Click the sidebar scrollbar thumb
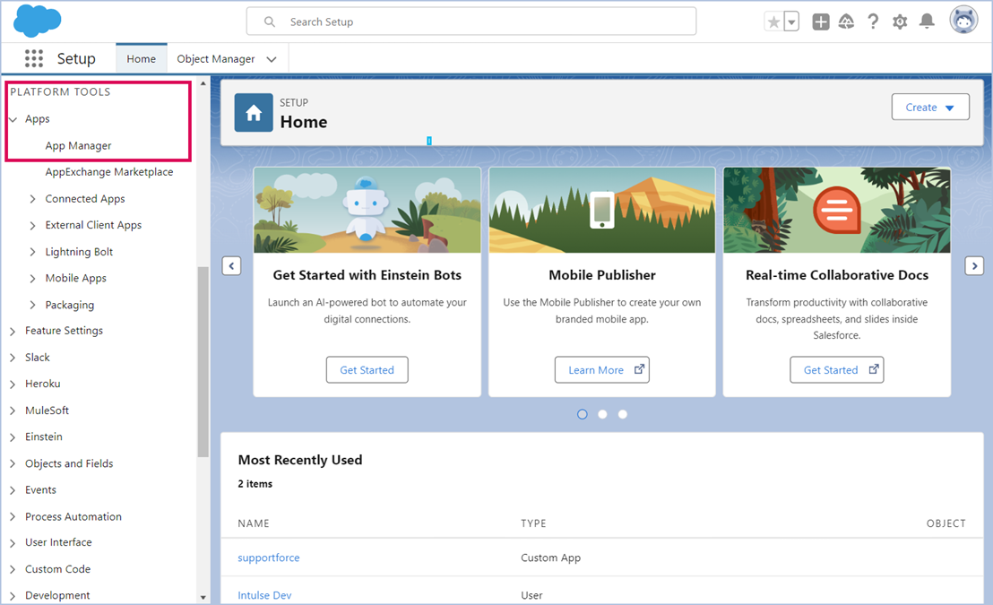 click(x=203, y=362)
